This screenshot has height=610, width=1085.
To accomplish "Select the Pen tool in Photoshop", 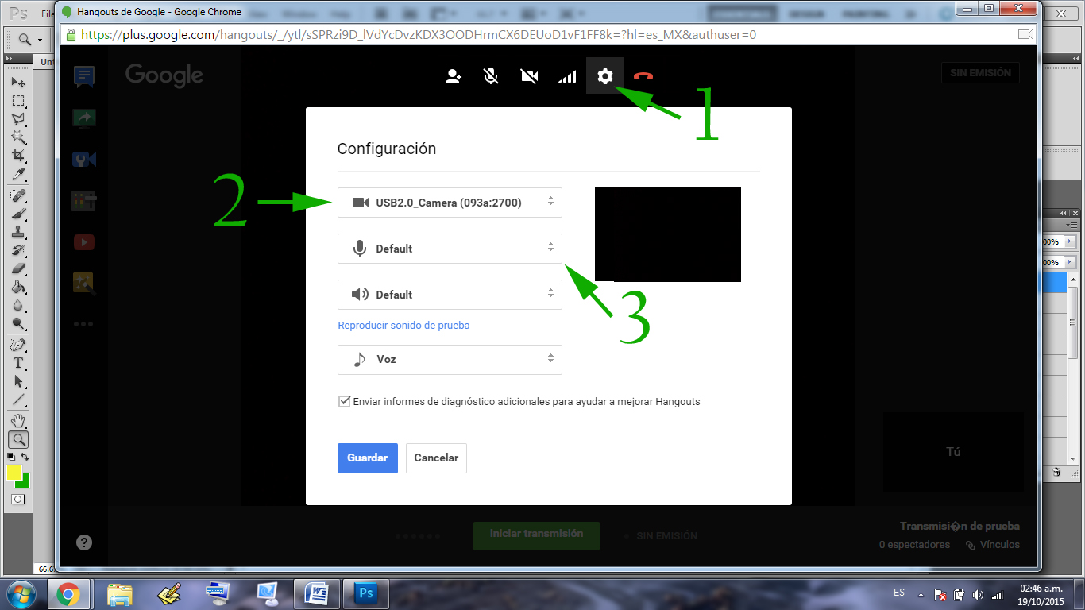I will (x=18, y=346).
